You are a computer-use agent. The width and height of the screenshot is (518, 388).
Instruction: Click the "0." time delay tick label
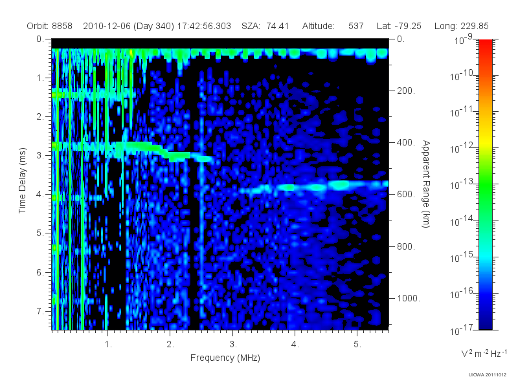40,39
